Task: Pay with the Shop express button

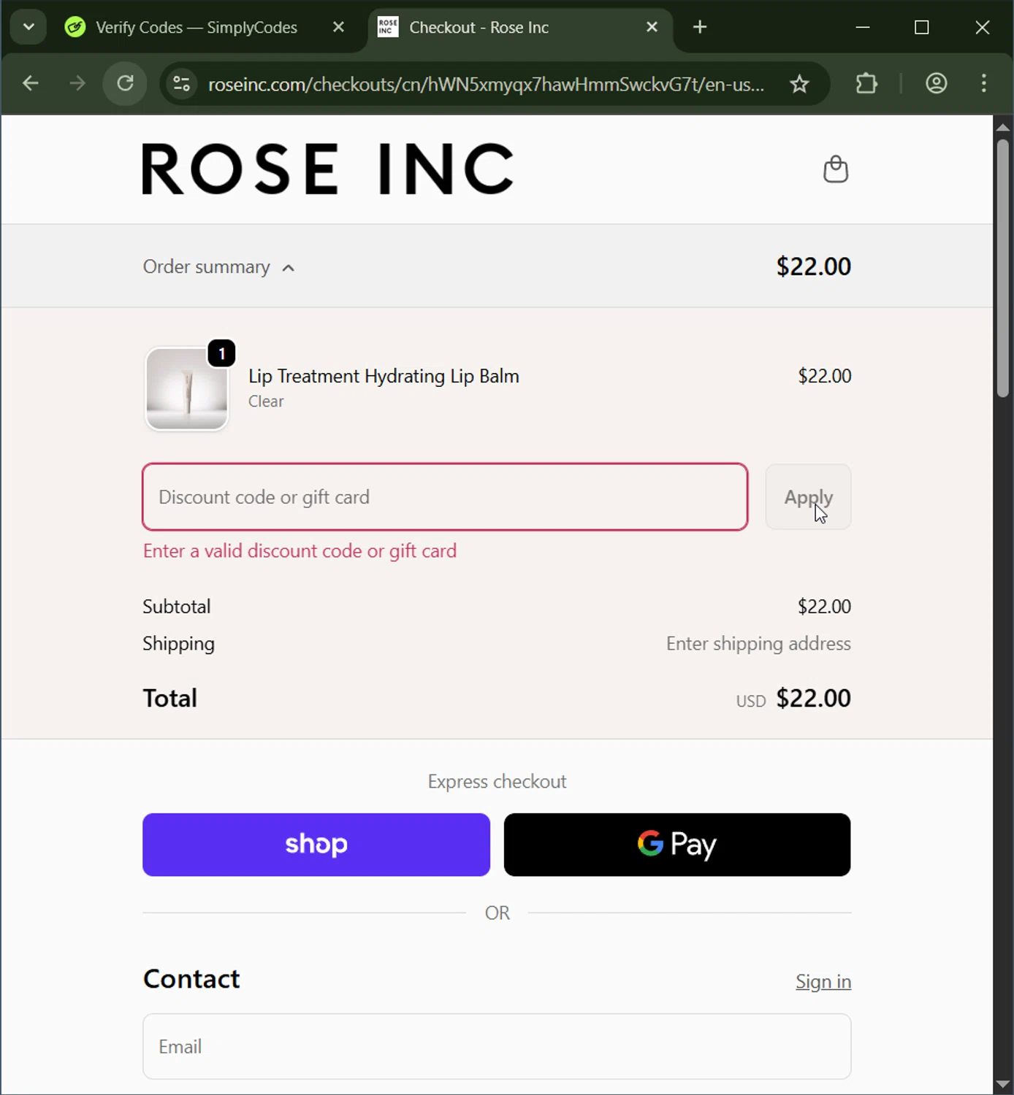Action: (x=316, y=845)
